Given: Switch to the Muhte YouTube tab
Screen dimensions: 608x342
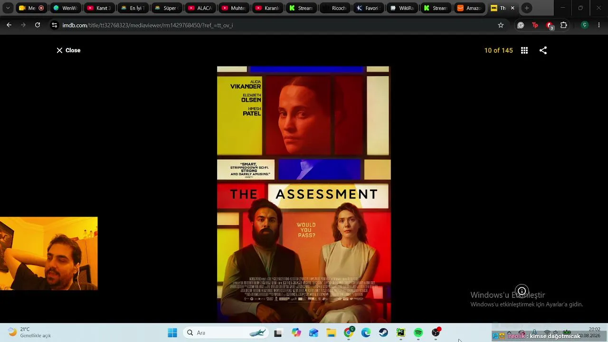Looking at the screenshot, I should click(234, 8).
